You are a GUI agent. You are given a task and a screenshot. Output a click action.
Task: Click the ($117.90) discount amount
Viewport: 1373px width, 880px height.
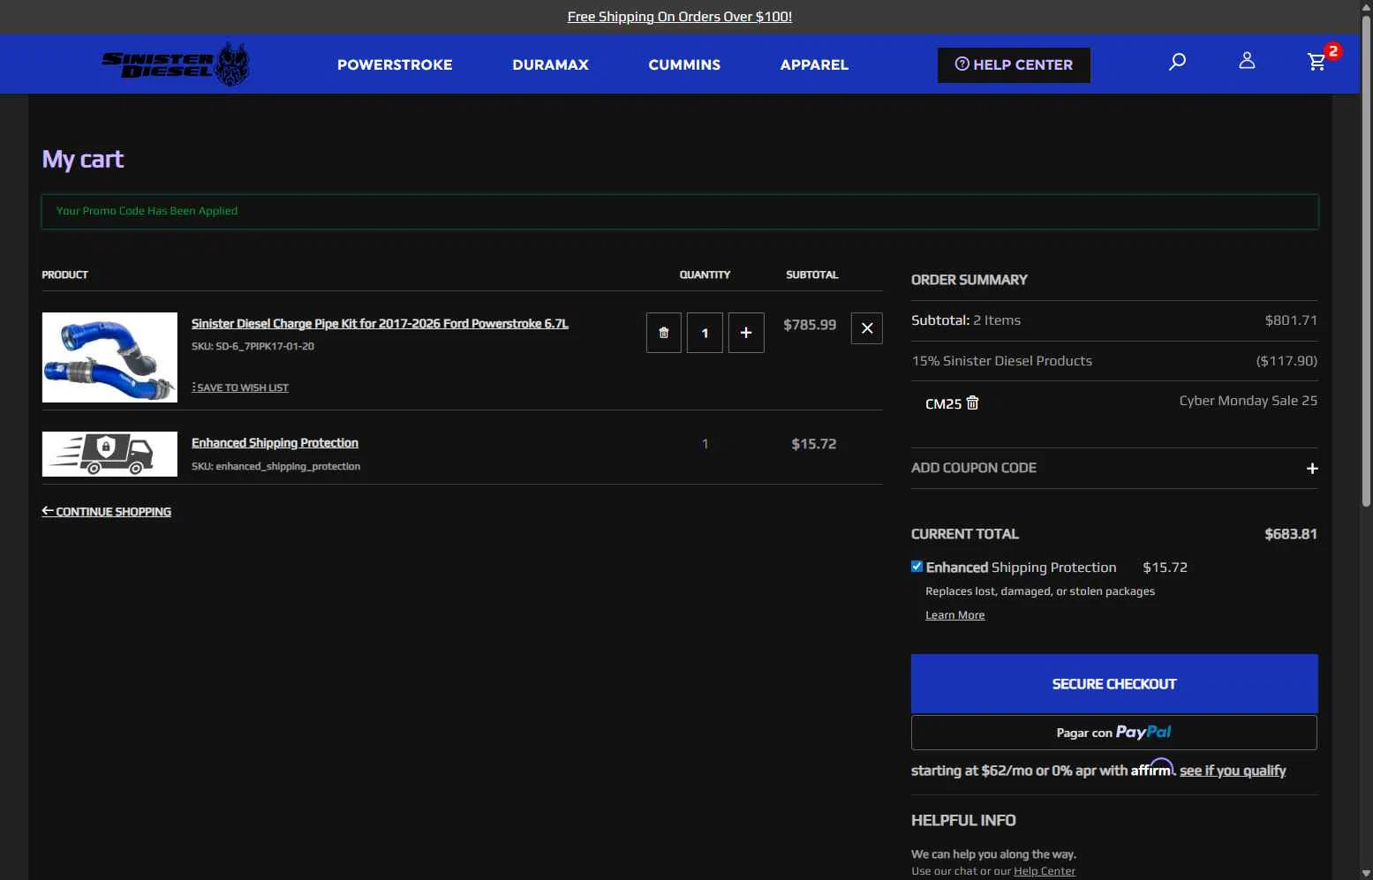point(1286,361)
